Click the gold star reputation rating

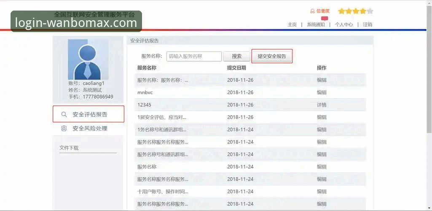356,11
